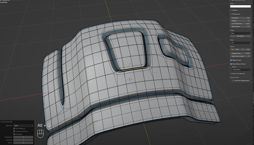
Task: Open the Edge Tag Select dropdown
Action: 23,126
